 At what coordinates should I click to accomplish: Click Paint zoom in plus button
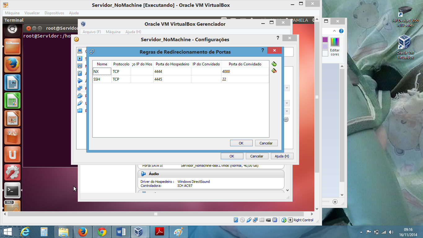[335, 202]
